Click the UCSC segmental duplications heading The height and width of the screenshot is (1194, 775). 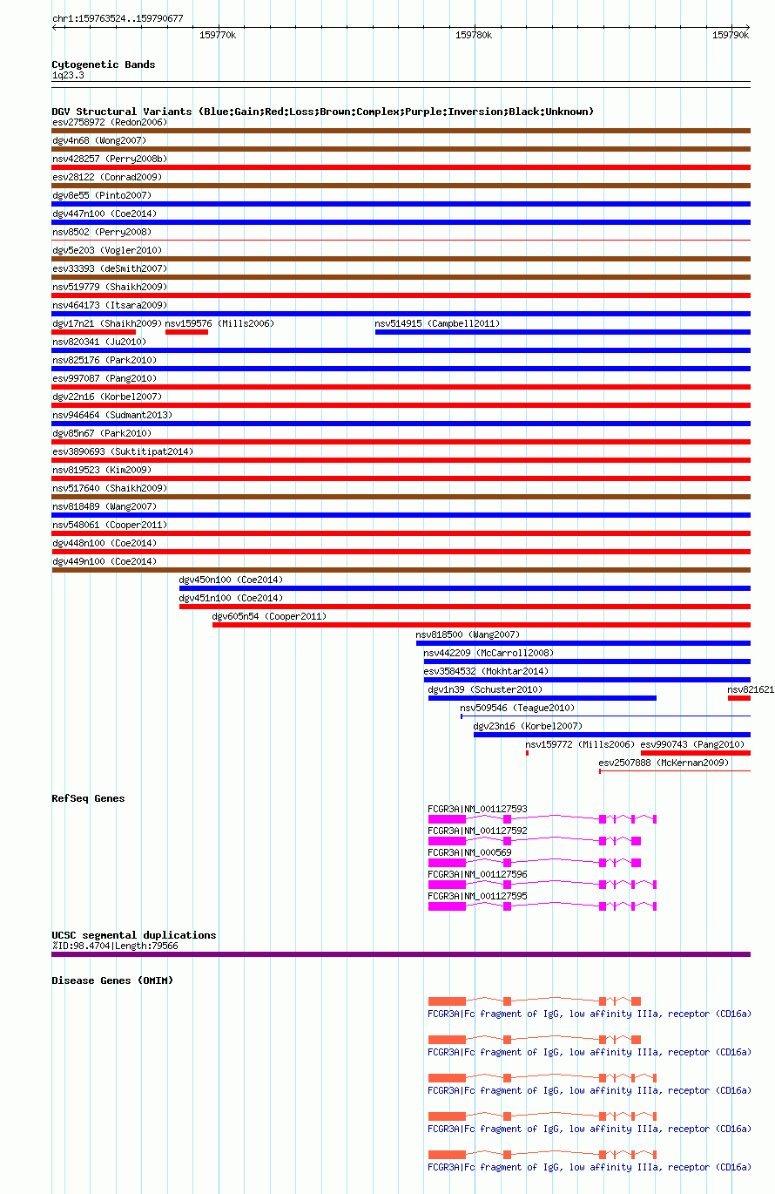pyautogui.click(x=134, y=935)
